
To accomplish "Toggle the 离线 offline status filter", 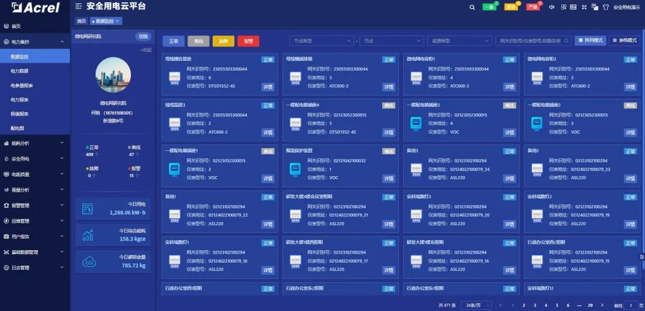I will [198, 41].
